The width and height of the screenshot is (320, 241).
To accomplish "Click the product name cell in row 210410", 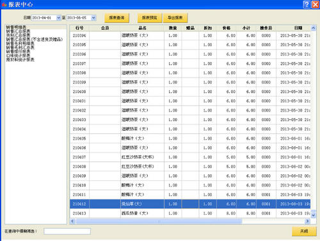I will click(x=142, y=185).
